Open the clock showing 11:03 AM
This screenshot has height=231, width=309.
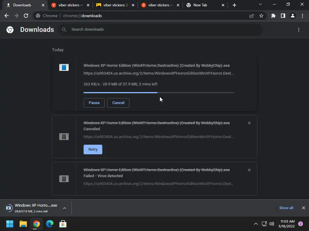click(287, 224)
